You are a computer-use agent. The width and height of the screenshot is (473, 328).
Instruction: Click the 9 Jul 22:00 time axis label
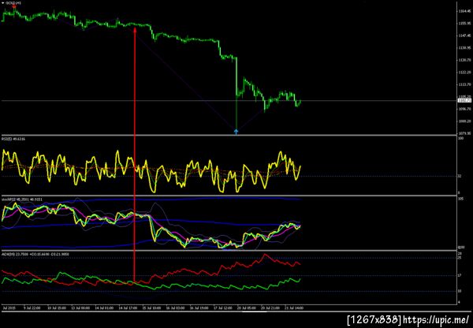pos(32,308)
